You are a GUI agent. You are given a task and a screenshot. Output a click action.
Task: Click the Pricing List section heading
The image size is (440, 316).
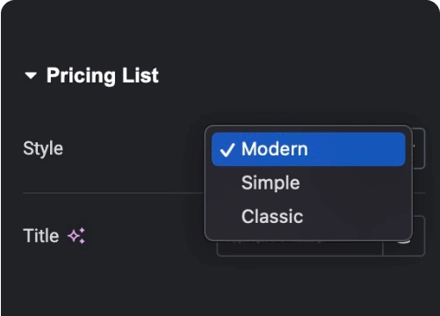click(103, 75)
